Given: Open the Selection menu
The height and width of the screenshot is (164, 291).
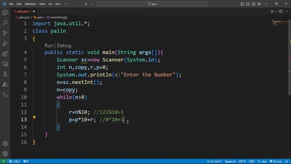Looking at the screenshot, I should 30,4.
